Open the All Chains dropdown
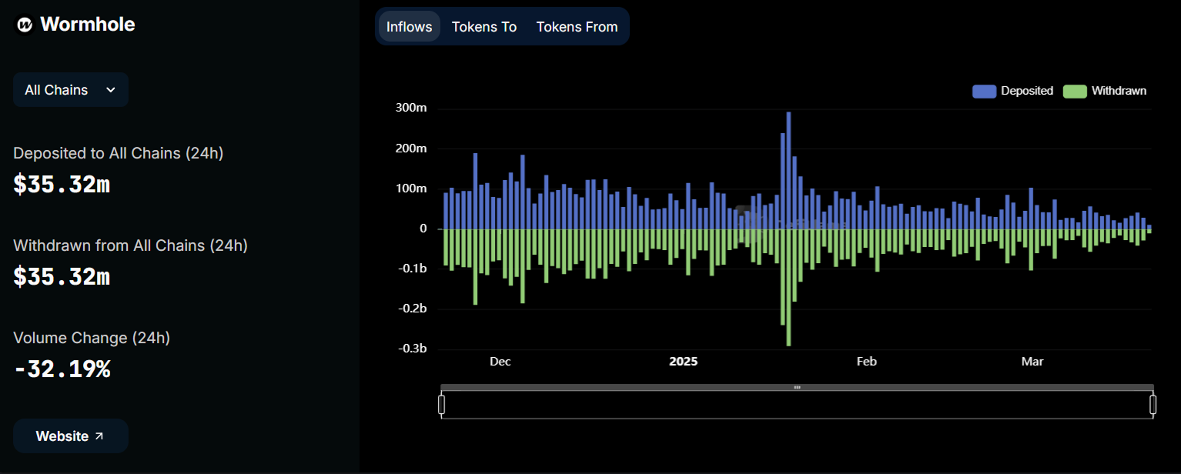 coord(71,90)
